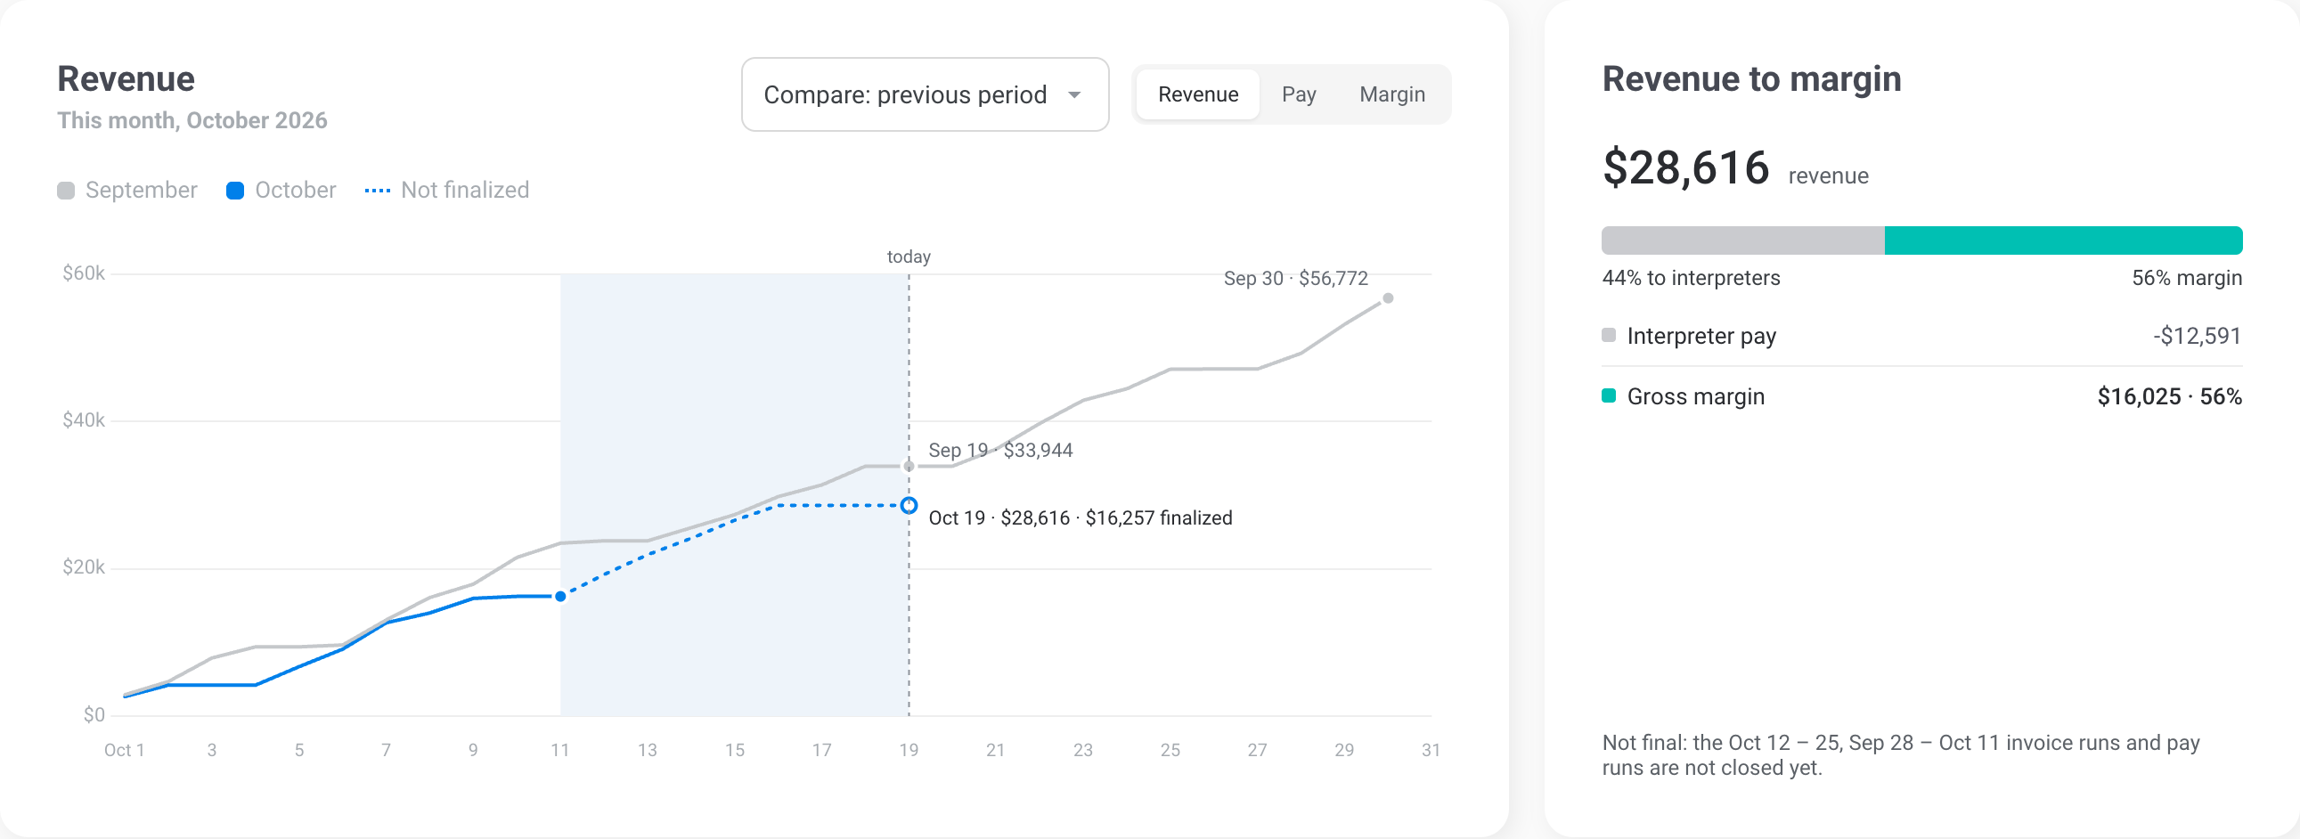
Task: Click the $20k y-axis label
Action: (x=83, y=567)
